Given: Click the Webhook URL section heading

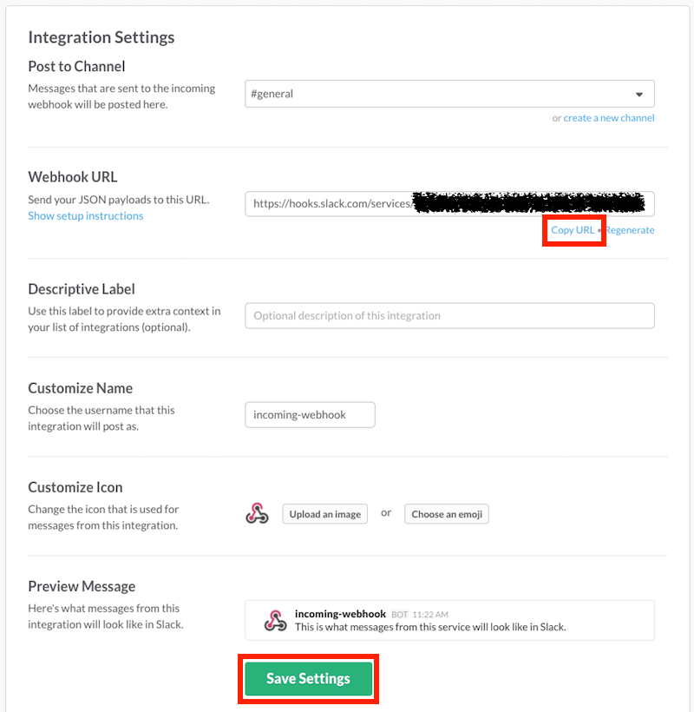Looking at the screenshot, I should 73,176.
